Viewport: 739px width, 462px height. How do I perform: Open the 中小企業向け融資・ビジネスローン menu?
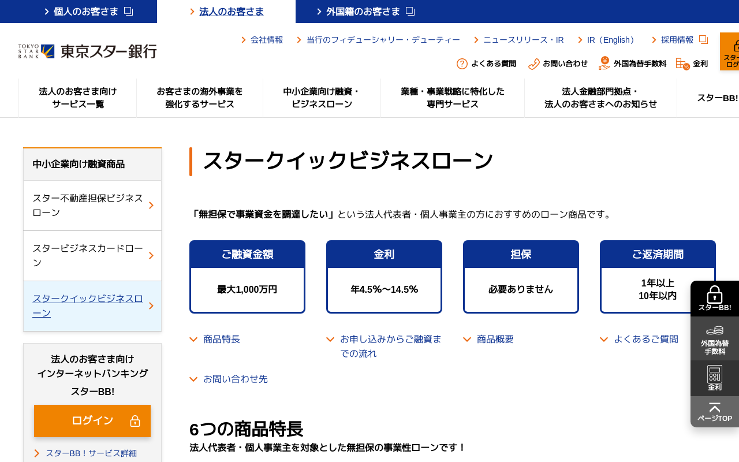pos(322,98)
